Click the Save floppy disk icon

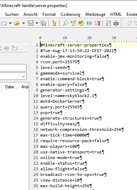pyautogui.click(x=31, y=23)
